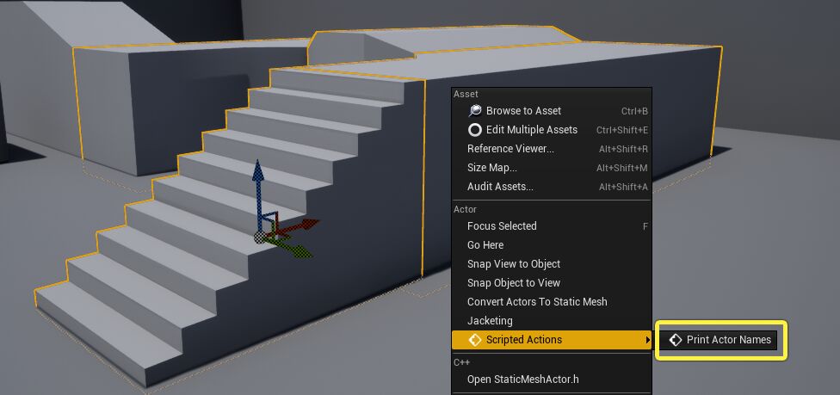840x395 pixels.
Task: Open Size Map option
Action: tap(551, 168)
